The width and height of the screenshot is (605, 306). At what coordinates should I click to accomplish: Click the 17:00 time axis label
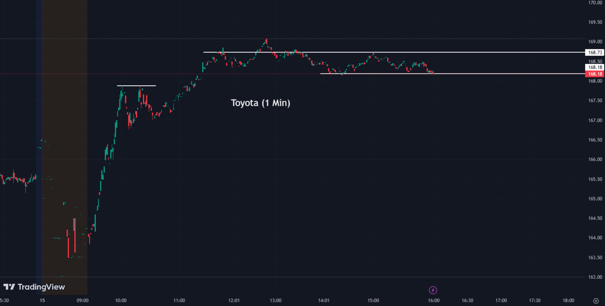pyautogui.click(x=501, y=300)
